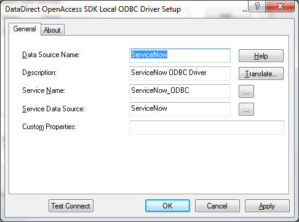Screen dimensions: 299x222
Task: Click the 'Data Source Name:' label
Action: pos(51,55)
